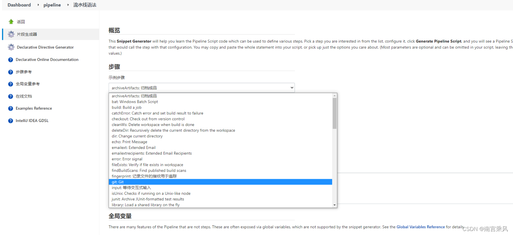
Task: Select deleteDir option in step list
Action: (220, 130)
